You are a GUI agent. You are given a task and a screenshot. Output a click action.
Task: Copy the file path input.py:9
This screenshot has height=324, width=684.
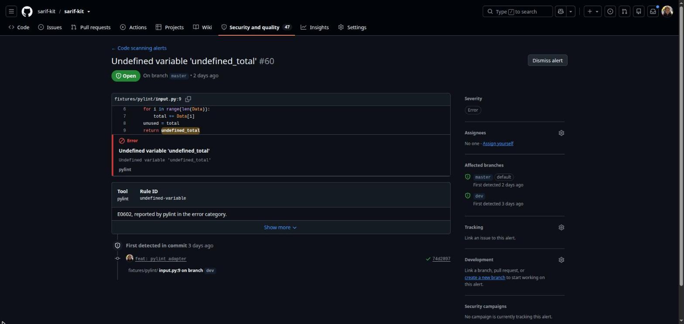[x=188, y=99]
